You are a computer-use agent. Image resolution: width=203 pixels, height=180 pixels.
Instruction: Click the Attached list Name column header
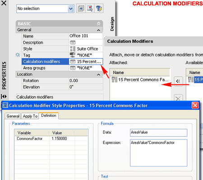(x=140, y=73)
